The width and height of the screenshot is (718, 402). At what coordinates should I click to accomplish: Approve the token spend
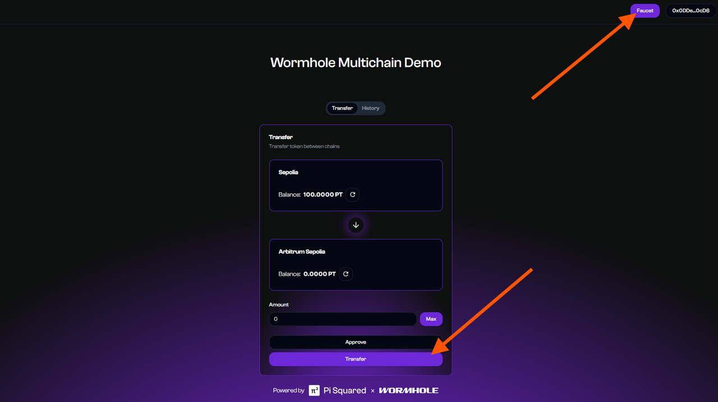(x=356, y=342)
